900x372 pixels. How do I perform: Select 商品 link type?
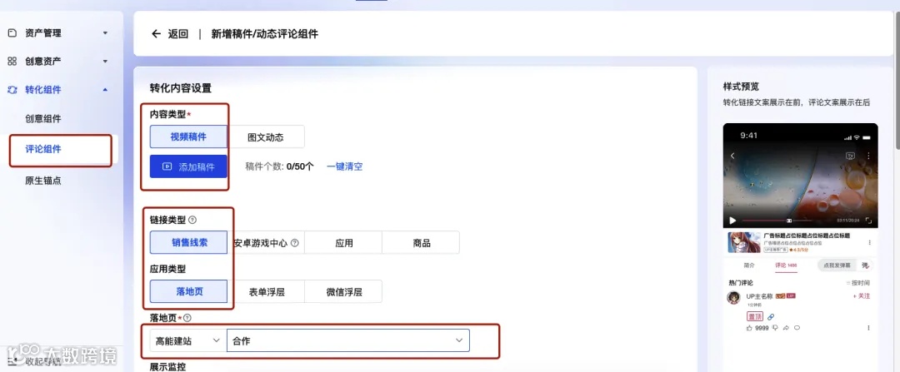pyautogui.click(x=421, y=242)
